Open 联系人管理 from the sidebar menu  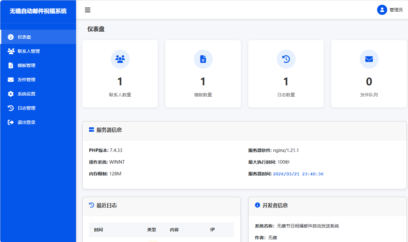pyautogui.click(x=29, y=51)
